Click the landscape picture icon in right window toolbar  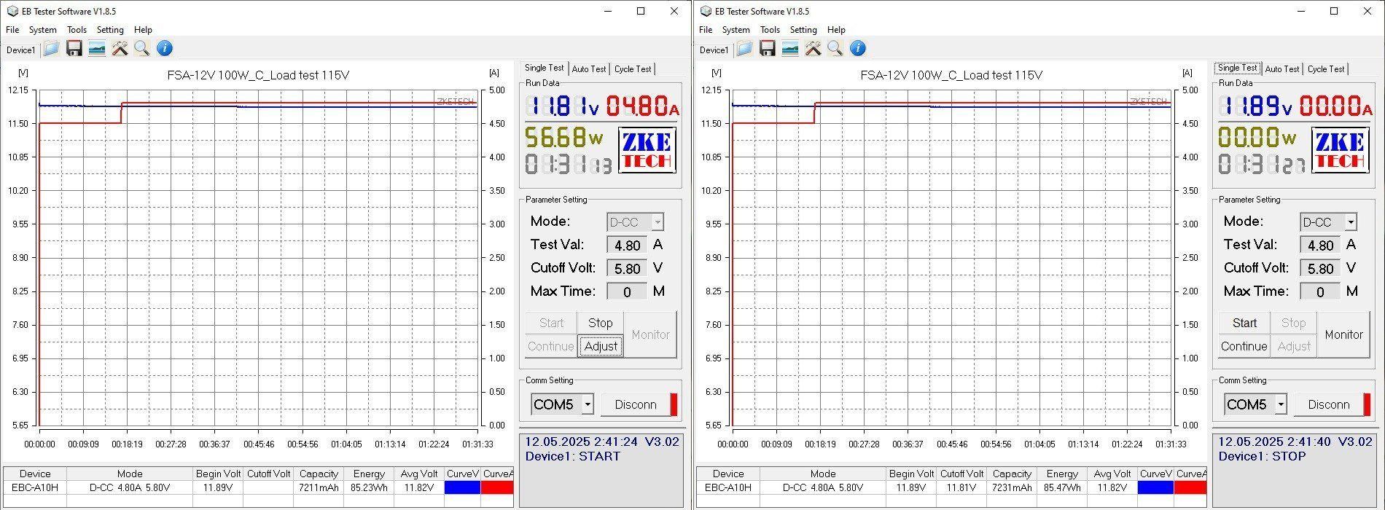(x=789, y=49)
